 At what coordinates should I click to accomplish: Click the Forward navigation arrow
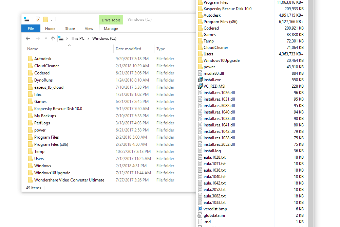[38, 38]
